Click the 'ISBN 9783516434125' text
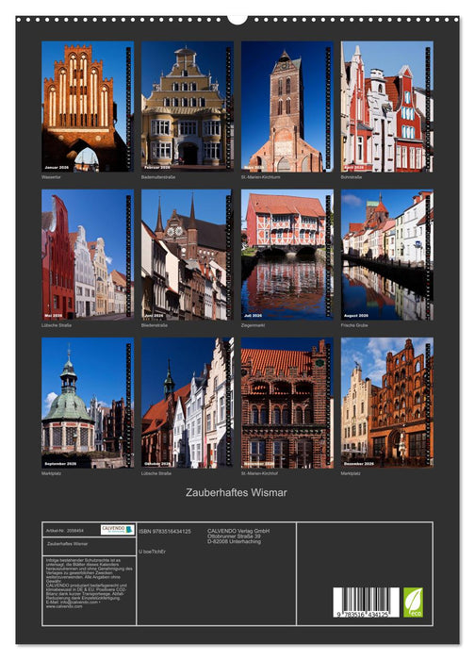The width and height of the screenshot is (475, 660). point(165,532)
